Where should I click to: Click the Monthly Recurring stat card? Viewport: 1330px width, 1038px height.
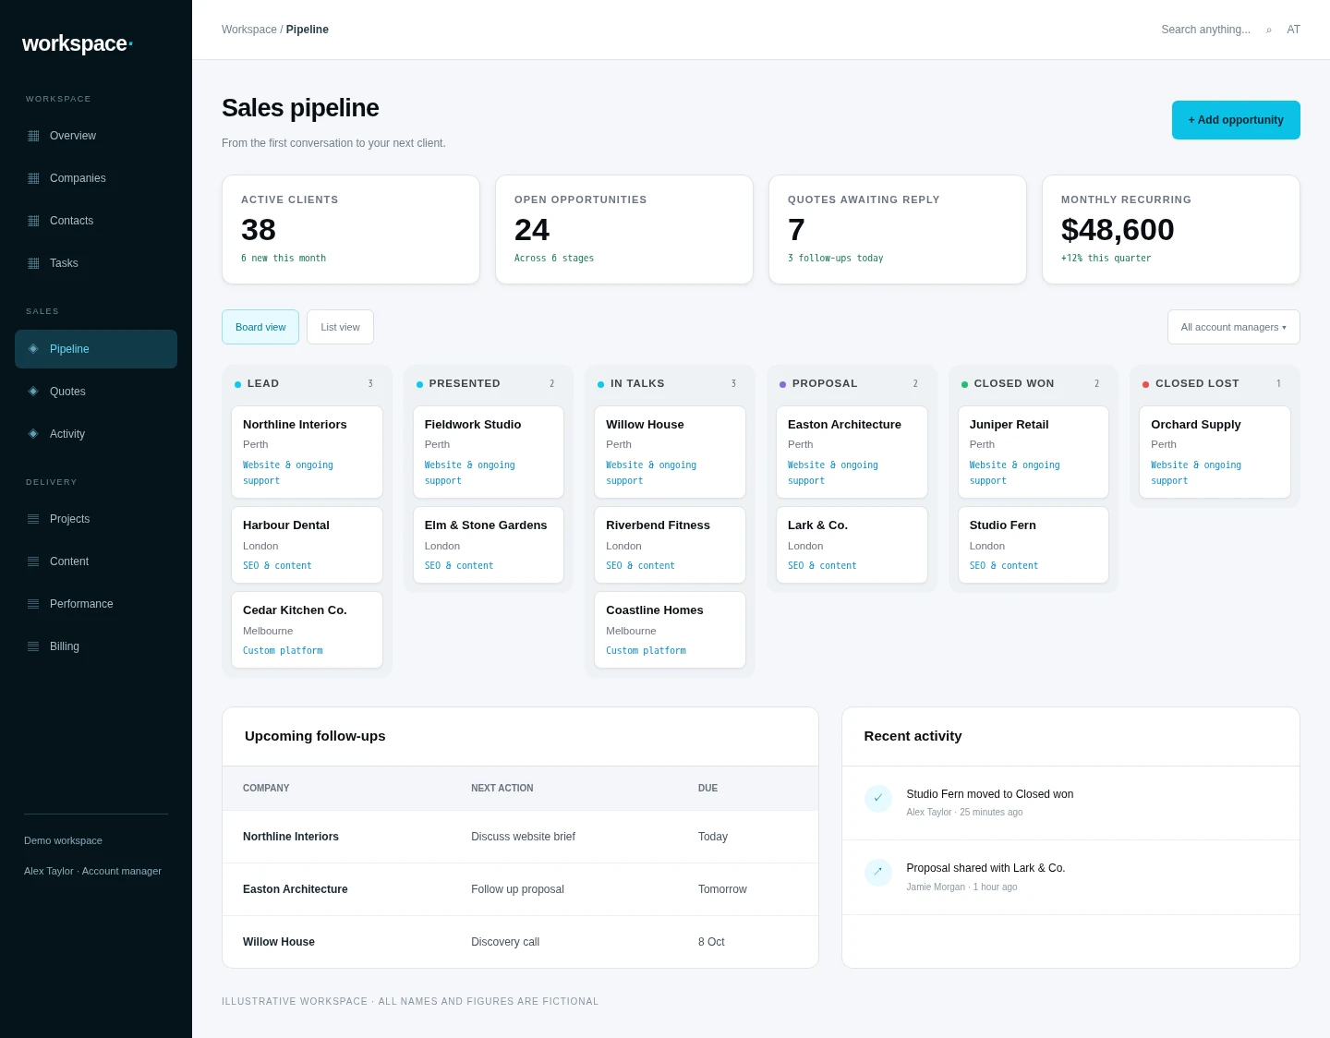coord(1171,230)
